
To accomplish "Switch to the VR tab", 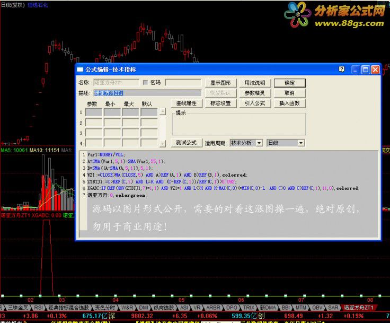I will [197, 308].
